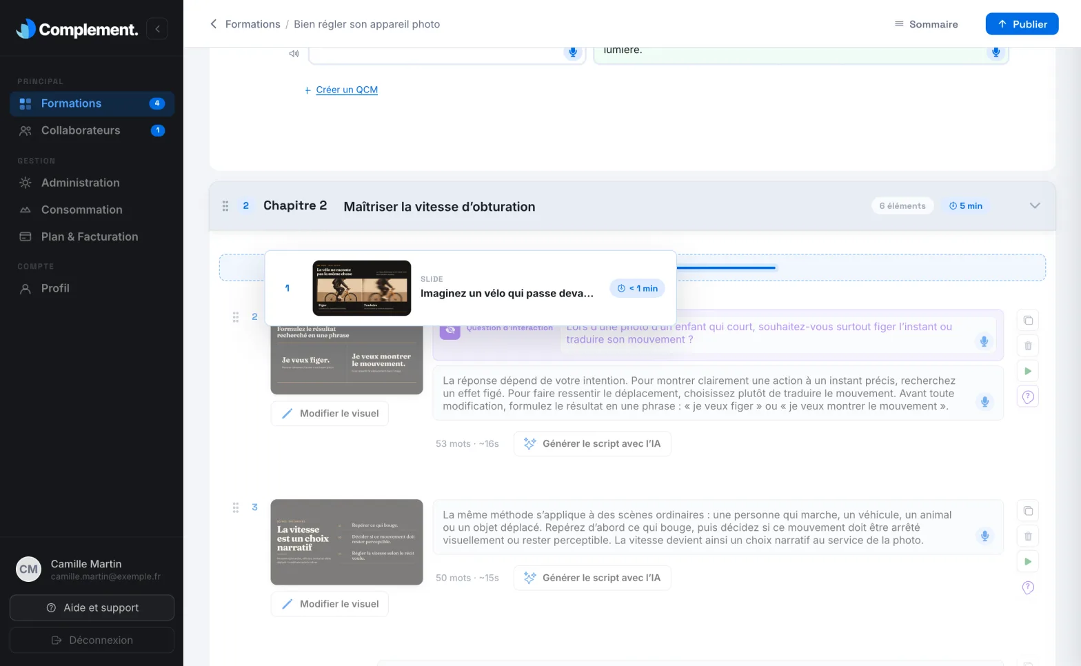Image resolution: width=1081 pixels, height=666 pixels.
Task: Generate script with AI for the 53 mots slide
Action: tap(592, 444)
